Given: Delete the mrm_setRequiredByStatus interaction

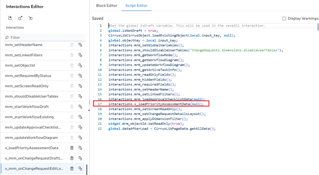Looking at the screenshot, I should (x=72, y=76).
